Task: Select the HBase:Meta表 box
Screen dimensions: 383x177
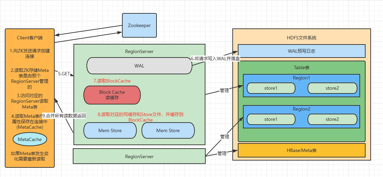Action: 301,150
